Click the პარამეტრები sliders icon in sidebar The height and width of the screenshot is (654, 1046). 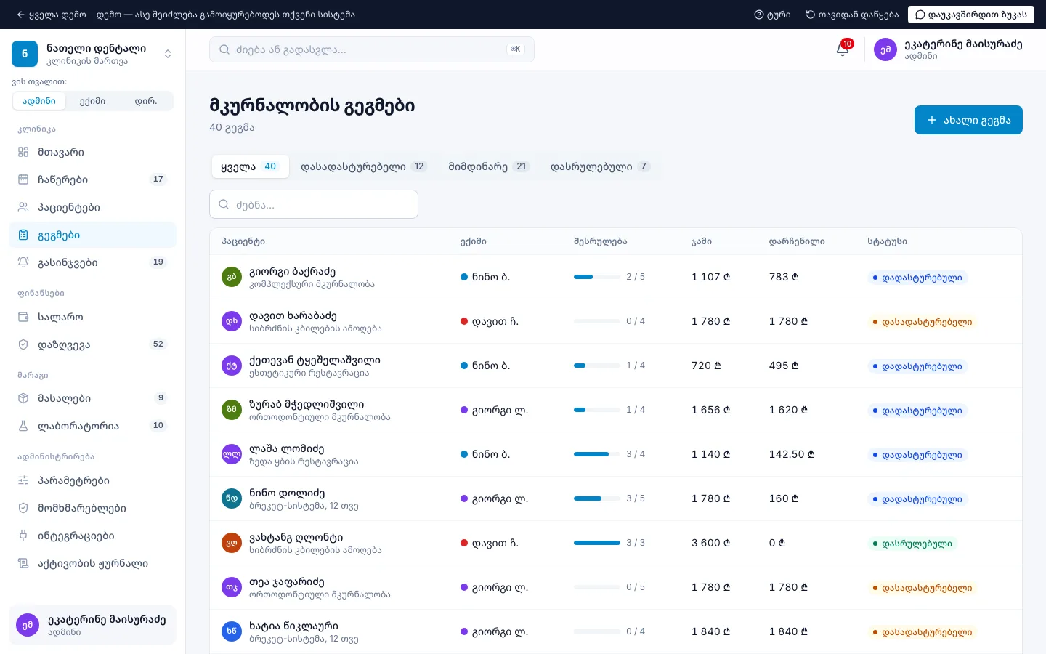23,480
